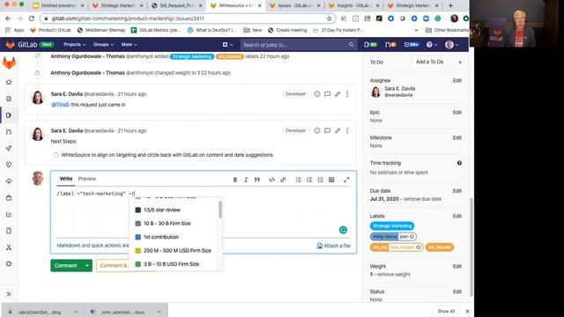Image resolution: width=564 pixels, height=317 pixels.
Task: Open the new item plus dropdown
Action: (x=227, y=45)
